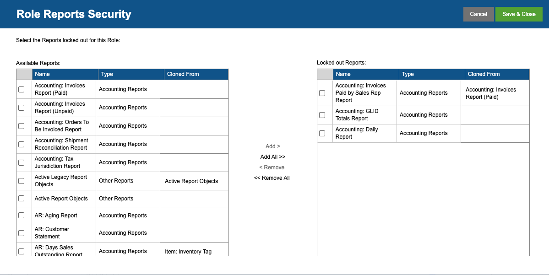Click the 'Available Reports:' label
The height and width of the screenshot is (275, 549).
[38, 63]
